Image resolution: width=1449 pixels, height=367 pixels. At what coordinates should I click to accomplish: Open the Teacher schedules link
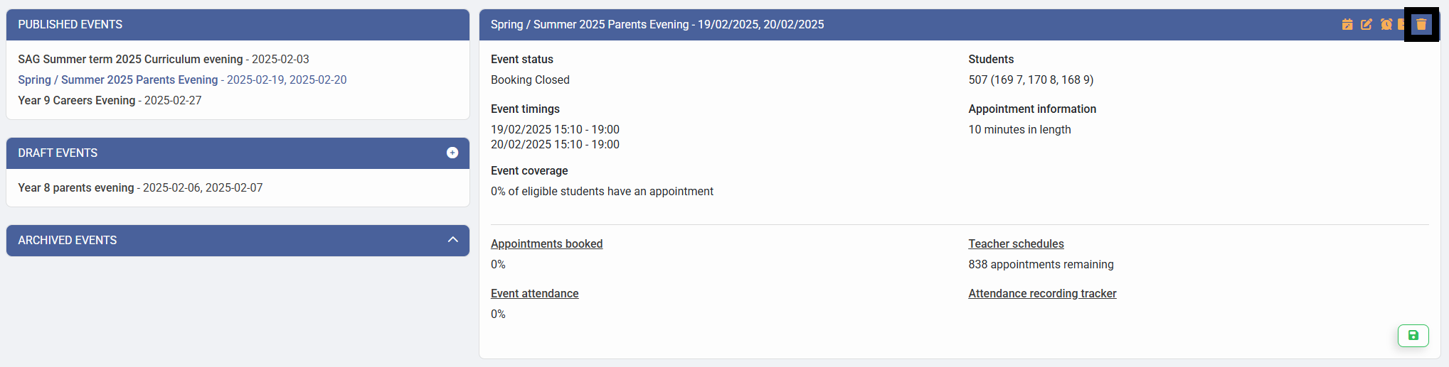click(x=1016, y=244)
